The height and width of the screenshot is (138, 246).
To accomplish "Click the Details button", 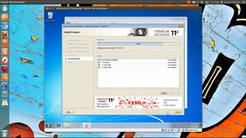I will click(x=164, y=93).
